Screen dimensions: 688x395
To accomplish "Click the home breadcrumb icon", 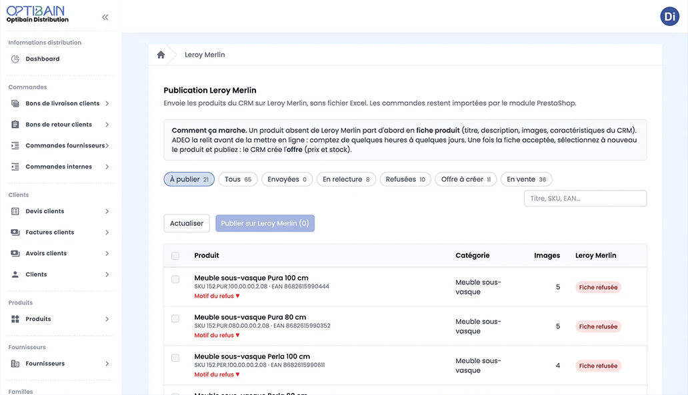I will coord(161,55).
